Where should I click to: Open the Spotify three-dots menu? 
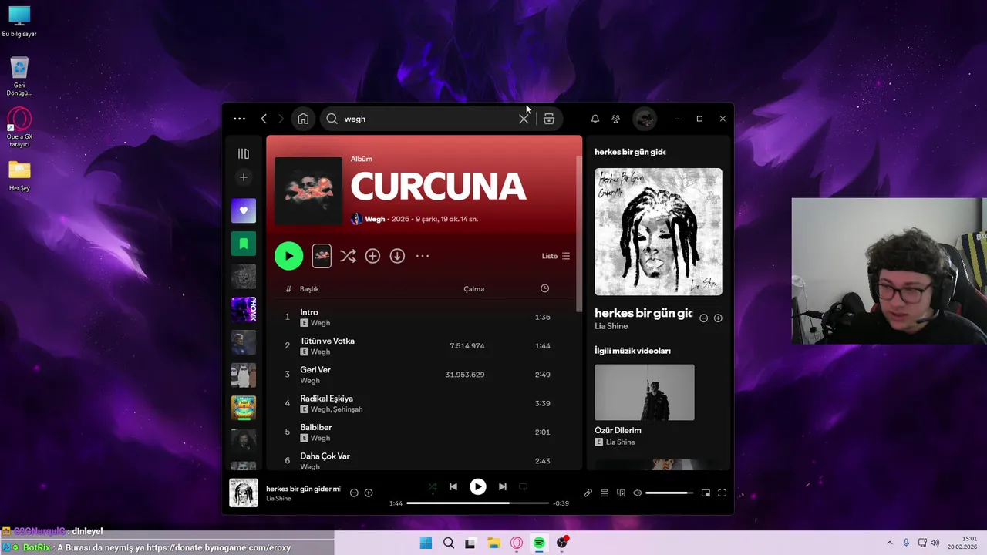(239, 119)
